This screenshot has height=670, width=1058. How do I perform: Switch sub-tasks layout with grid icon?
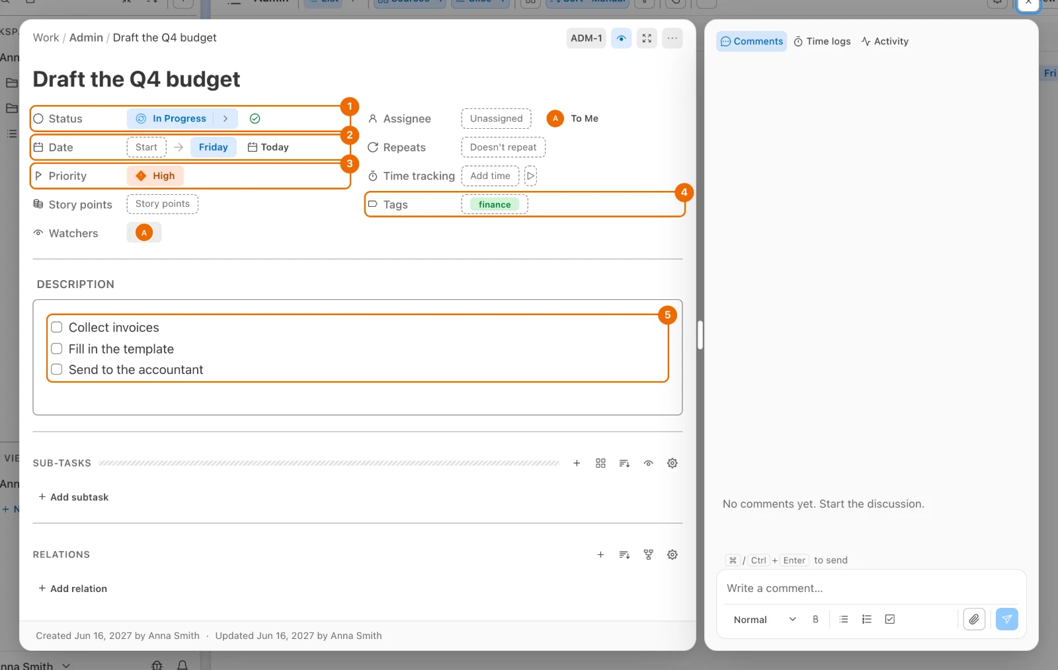click(600, 463)
